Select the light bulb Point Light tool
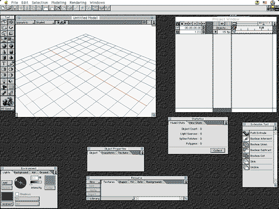Image resolution: width=279 pixels, height=209 pixels. [4, 81]
